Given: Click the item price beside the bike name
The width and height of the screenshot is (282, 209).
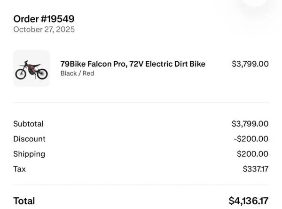Looking at the screenshot, I should coord(250,64).
